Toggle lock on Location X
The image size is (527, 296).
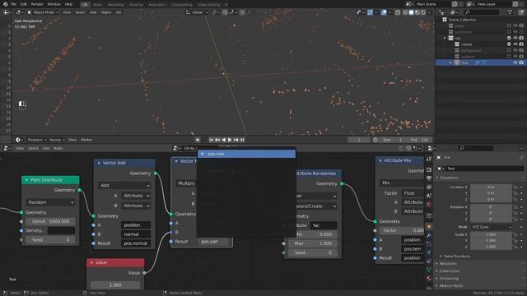[515, 187]
